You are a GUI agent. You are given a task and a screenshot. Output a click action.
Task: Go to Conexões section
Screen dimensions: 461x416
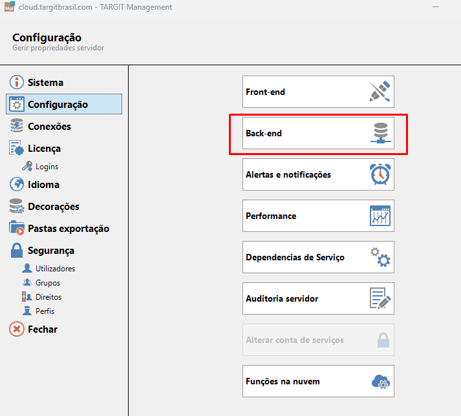tap(64, 126)
